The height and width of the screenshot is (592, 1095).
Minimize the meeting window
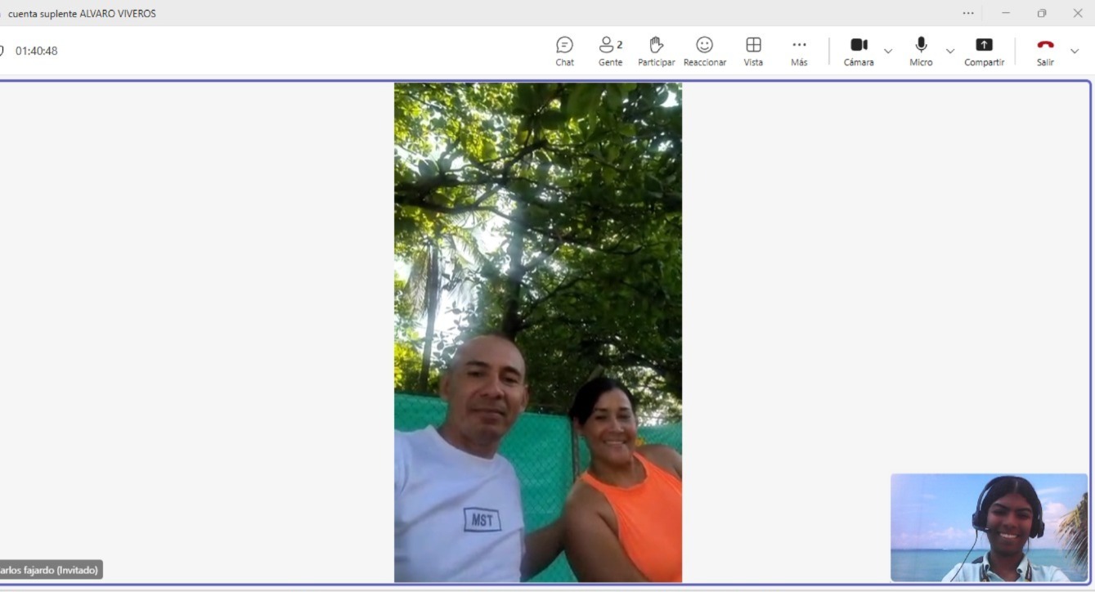click(1006, 13)
